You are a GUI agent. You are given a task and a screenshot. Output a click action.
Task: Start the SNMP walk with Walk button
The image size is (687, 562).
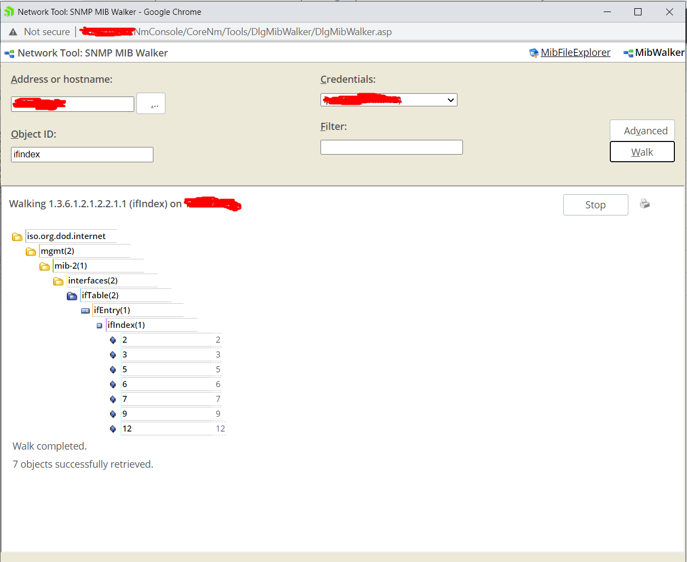642,152
